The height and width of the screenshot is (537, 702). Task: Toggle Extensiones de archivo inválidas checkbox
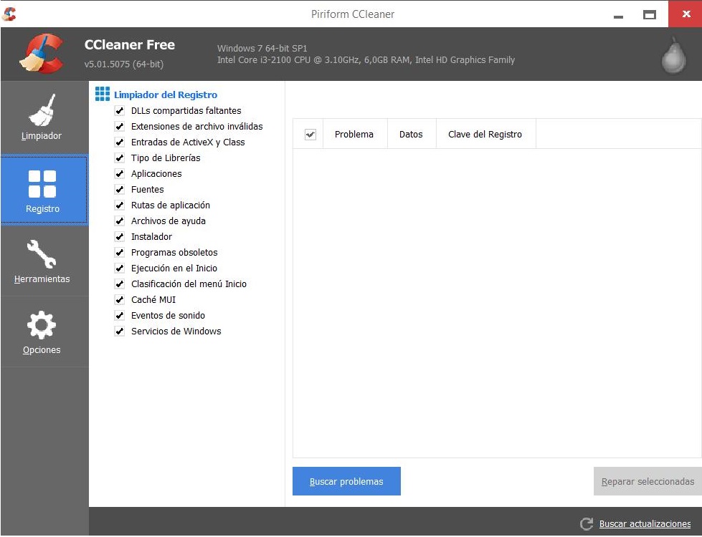(120, 127)
